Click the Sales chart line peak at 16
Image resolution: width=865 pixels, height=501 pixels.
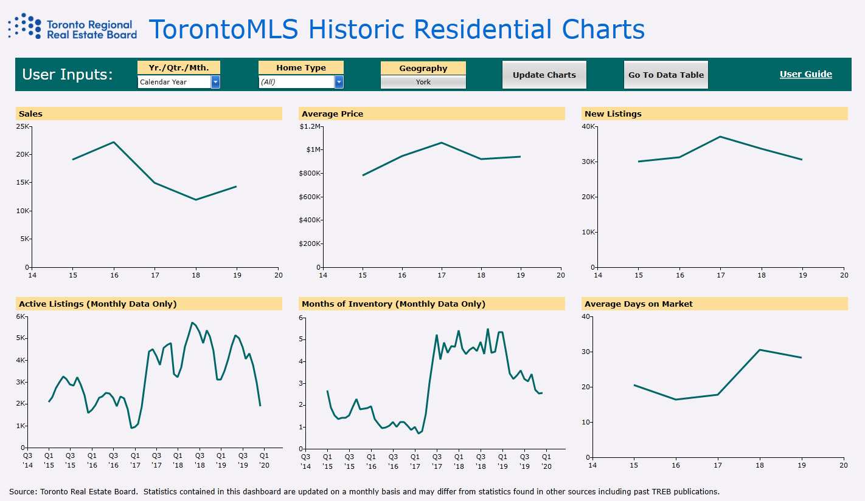click(114, 142)
